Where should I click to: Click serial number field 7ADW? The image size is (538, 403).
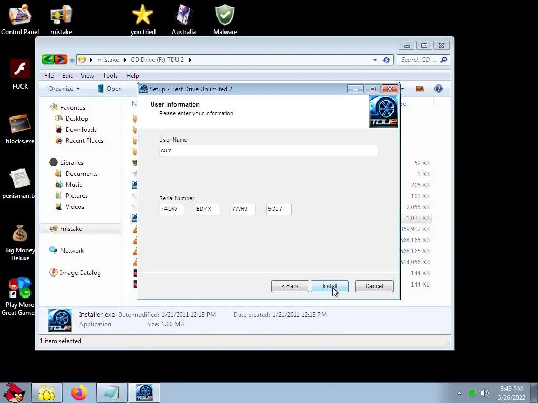coord(172,209)
